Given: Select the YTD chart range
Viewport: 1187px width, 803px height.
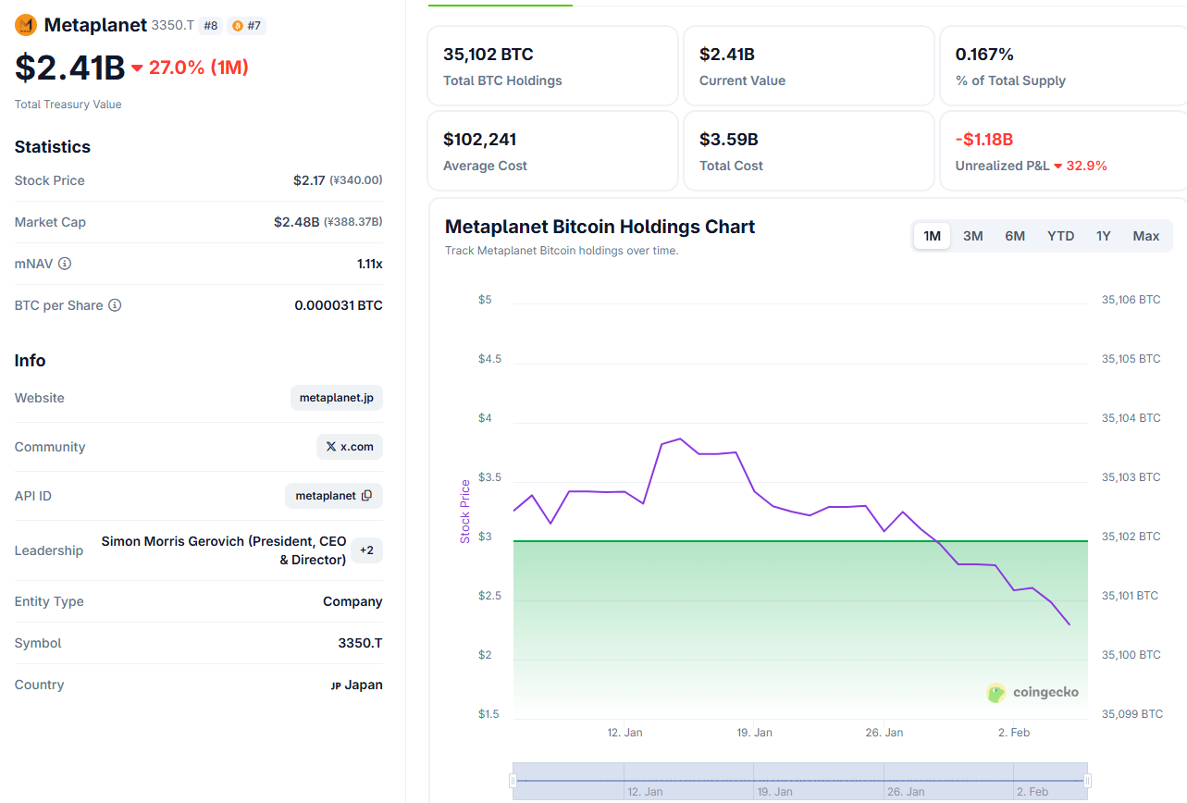Looking at the screenshot, I should [1060, 236].
